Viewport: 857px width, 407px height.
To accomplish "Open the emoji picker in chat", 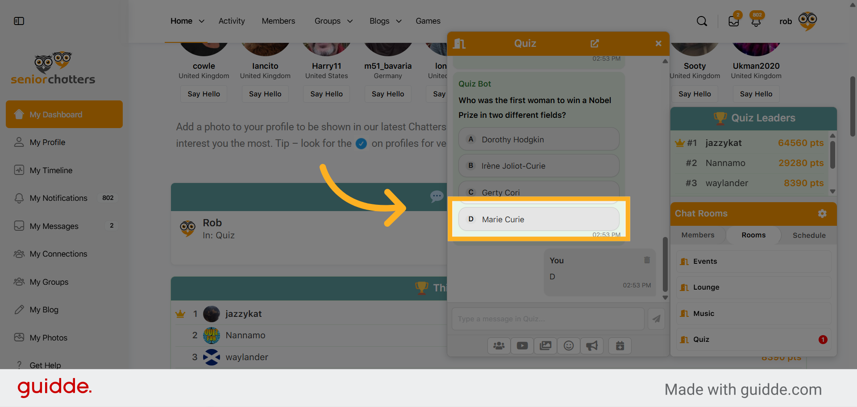I will (569, 346).
